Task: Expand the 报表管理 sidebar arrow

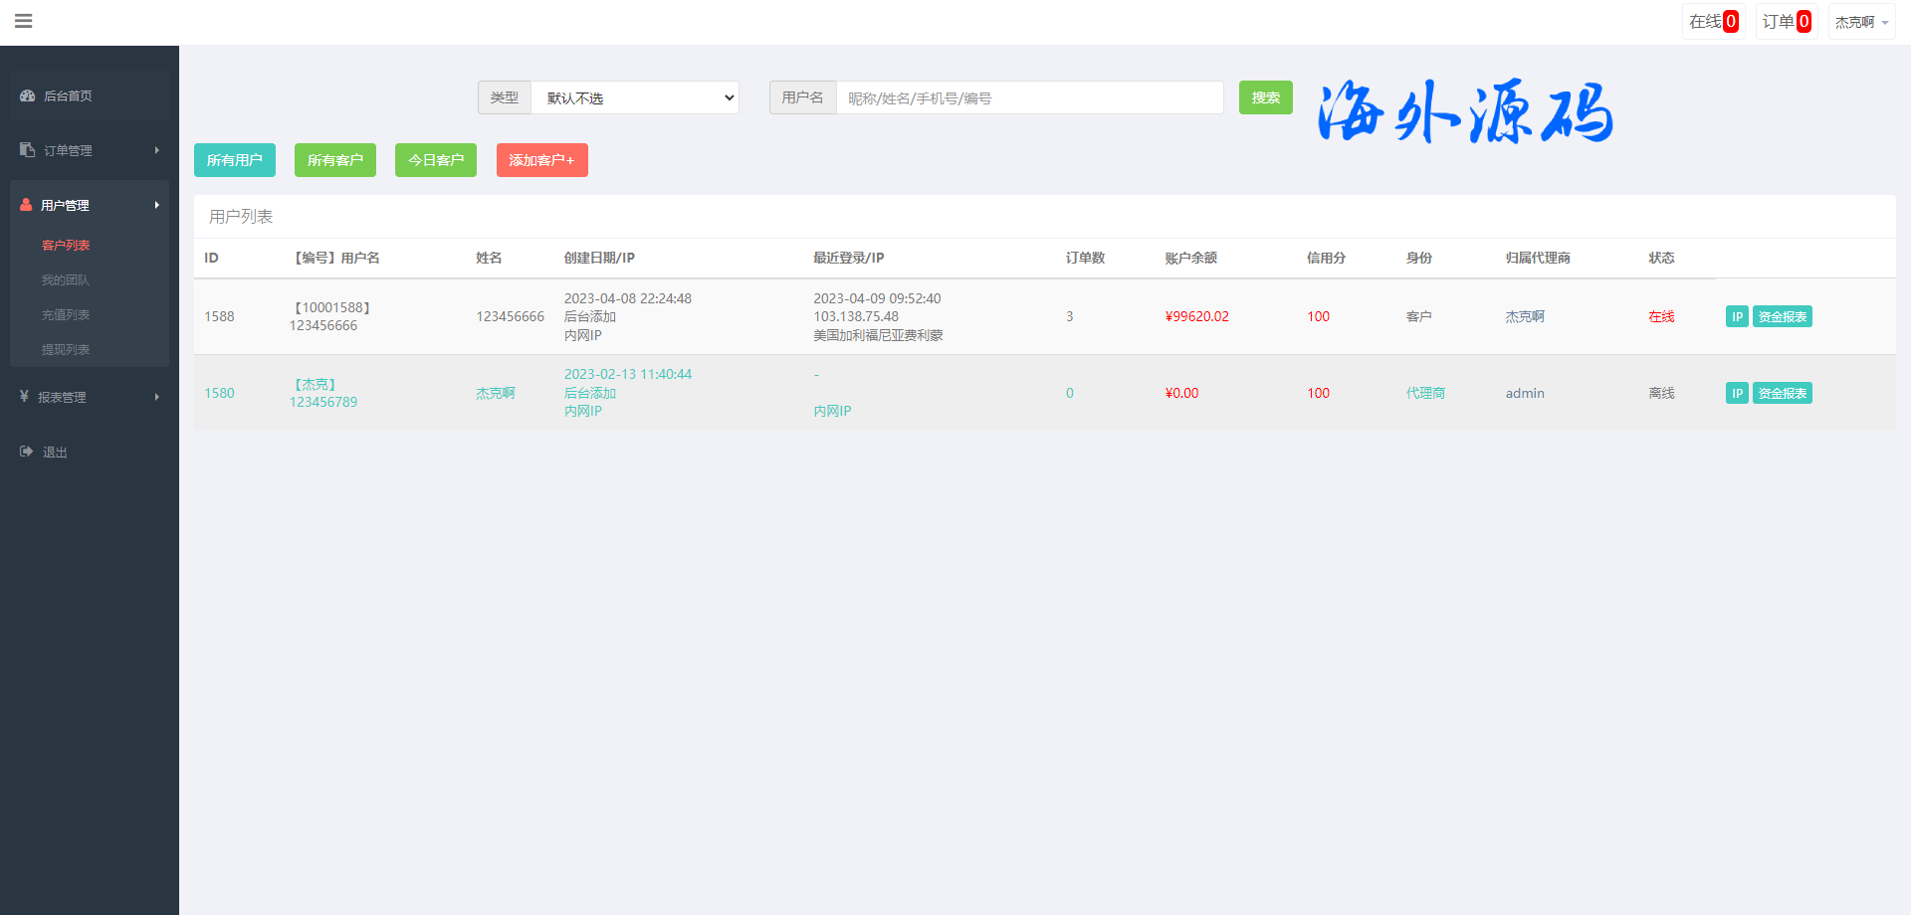Action: (x=157, y=397)
